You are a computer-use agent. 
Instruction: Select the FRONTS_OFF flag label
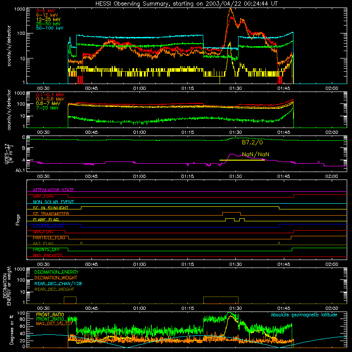click(x=46, y=249)
